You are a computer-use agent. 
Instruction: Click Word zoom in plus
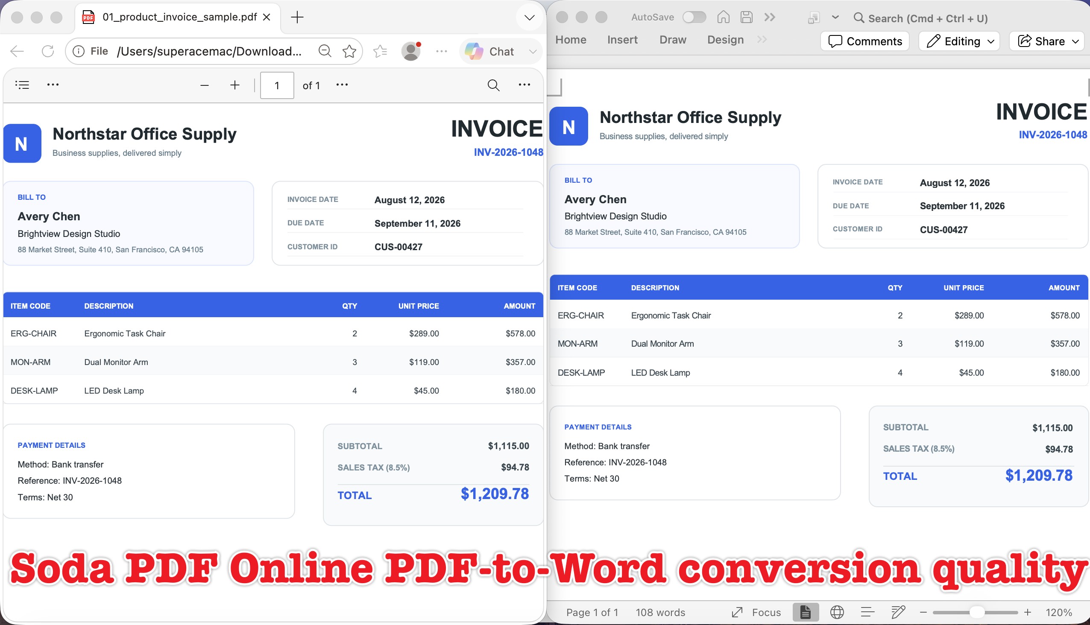click(1027, 613)
